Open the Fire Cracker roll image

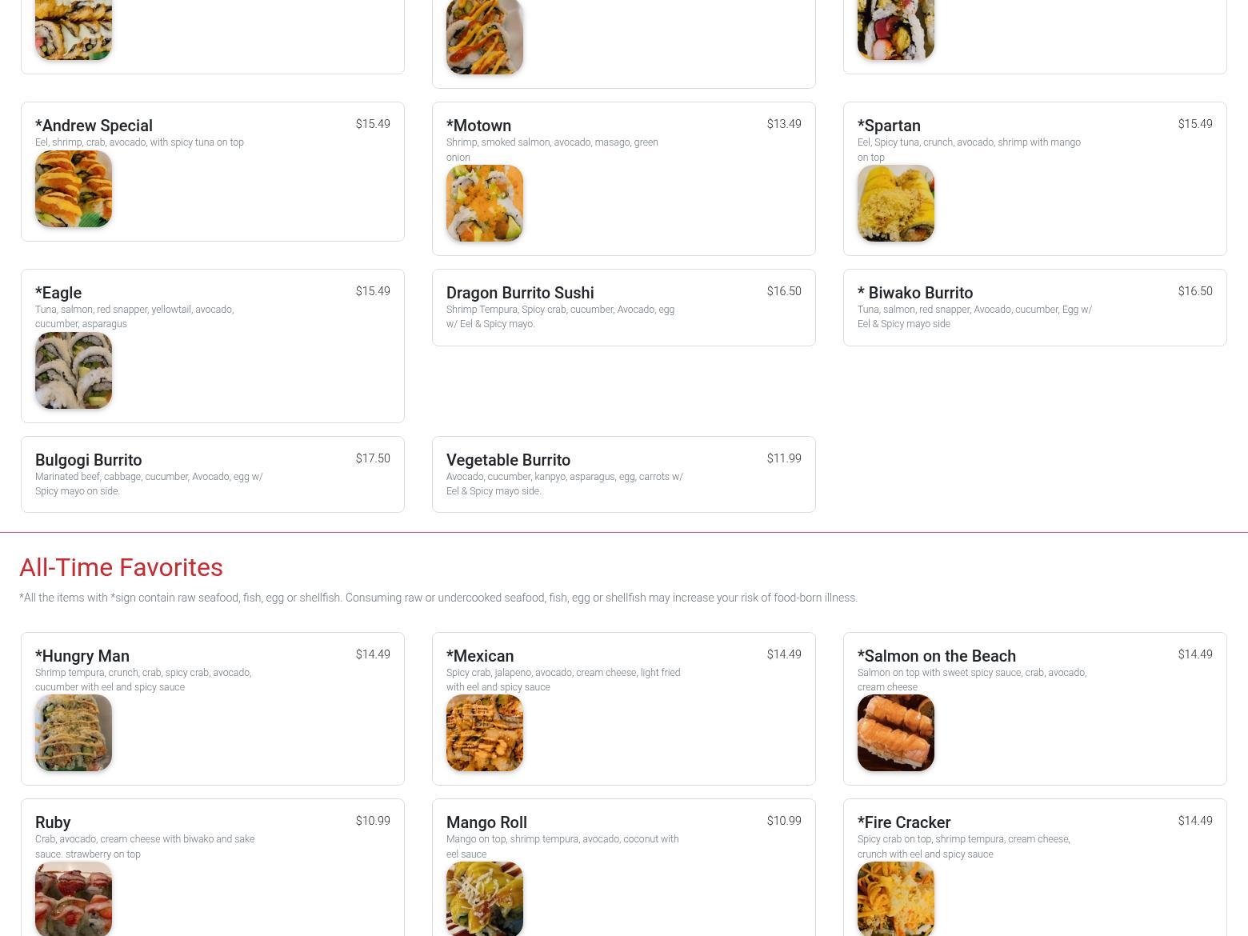(x=896, y=899)
